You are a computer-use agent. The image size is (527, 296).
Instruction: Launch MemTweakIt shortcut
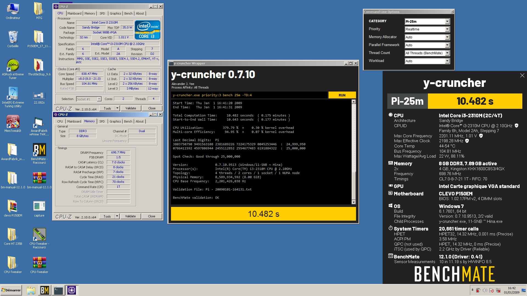[13, 124]
